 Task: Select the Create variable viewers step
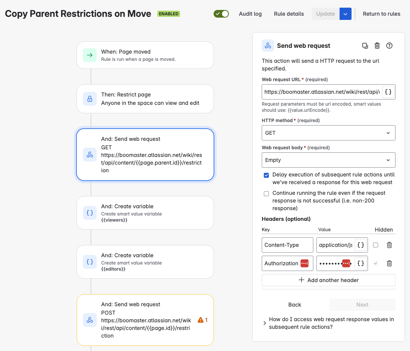145,213
